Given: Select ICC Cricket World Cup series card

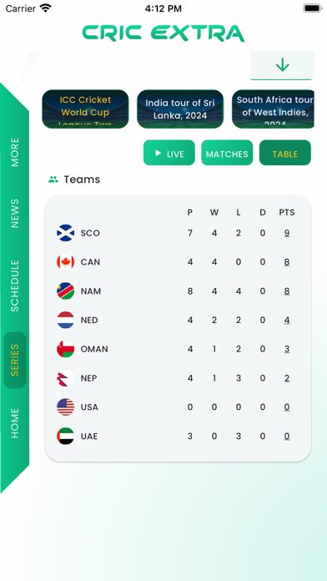Looking at the screenshot, I should (85, 109).
